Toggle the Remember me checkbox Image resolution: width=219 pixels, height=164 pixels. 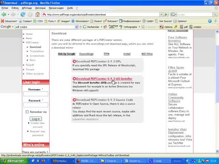pos(27,112)
